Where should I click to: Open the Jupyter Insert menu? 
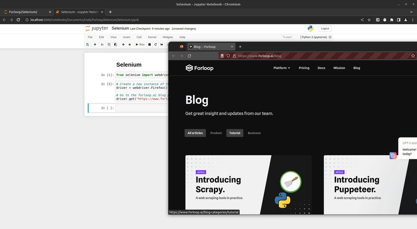pos(127,37)
